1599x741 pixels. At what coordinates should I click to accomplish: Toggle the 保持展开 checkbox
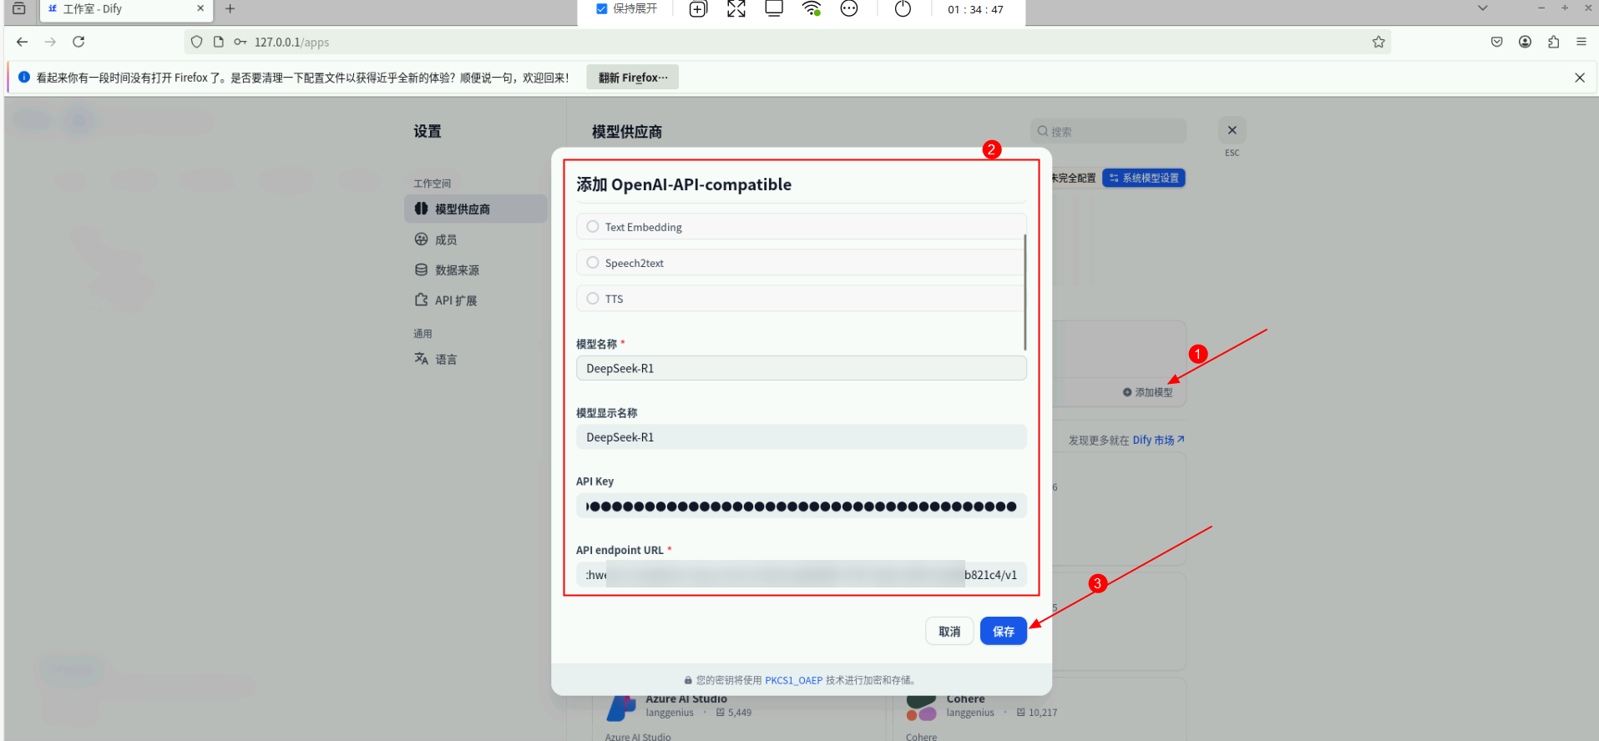(601, 9)
